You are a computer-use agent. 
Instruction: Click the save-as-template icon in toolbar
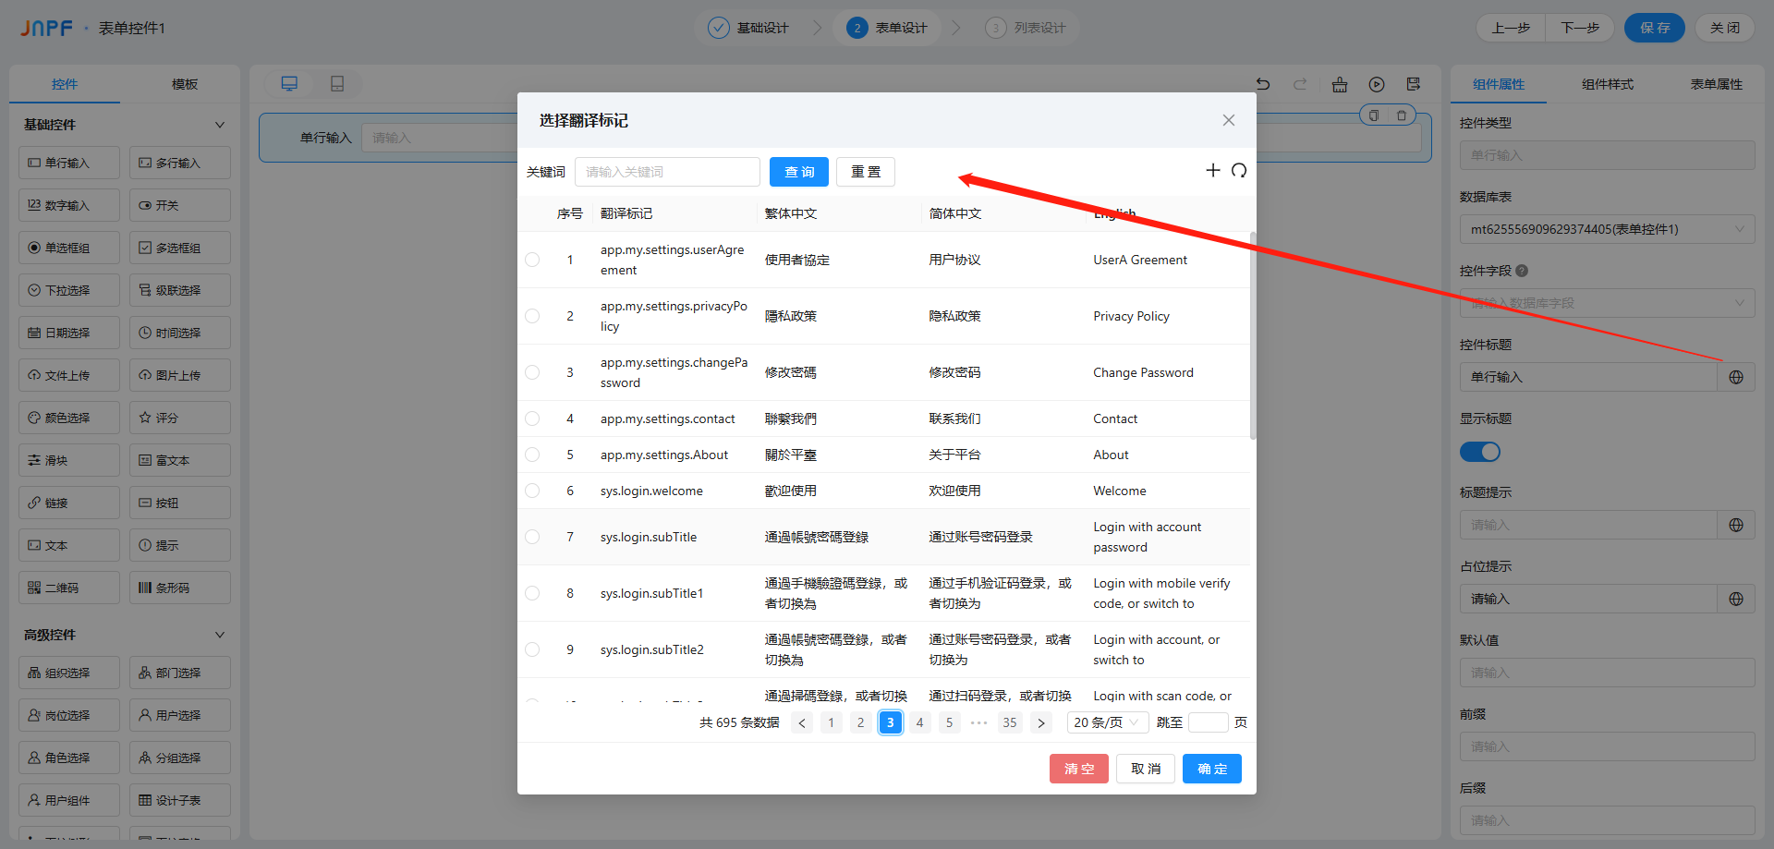(1414, 84)
